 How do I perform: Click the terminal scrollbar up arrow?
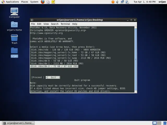tap(136, 27)
